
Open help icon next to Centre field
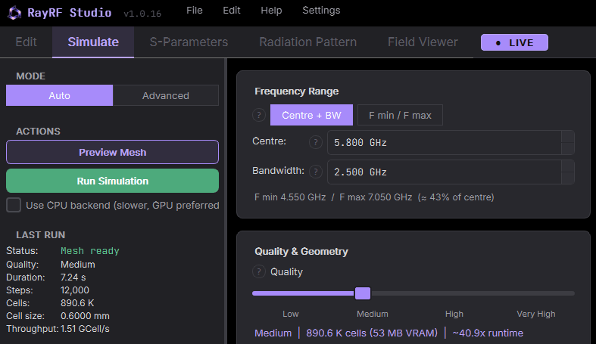point(316,142)
